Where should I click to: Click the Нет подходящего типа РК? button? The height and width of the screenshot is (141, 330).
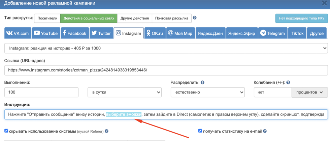[301, 18]
